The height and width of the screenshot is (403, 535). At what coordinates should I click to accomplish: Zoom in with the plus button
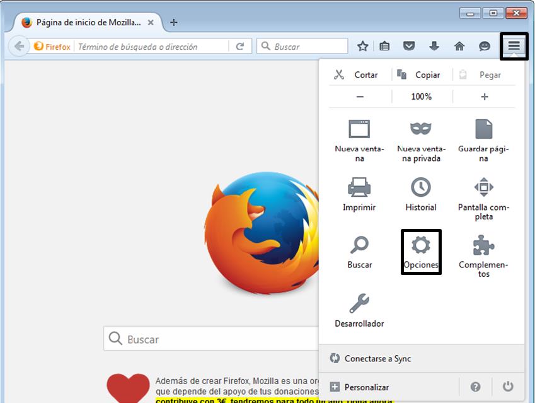(484, 96)
